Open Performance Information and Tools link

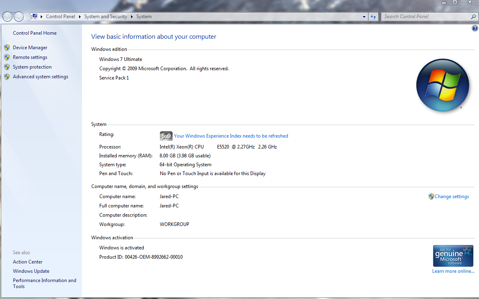pos(45,283)
